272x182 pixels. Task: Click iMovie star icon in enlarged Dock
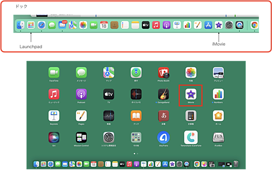(219, 25)
